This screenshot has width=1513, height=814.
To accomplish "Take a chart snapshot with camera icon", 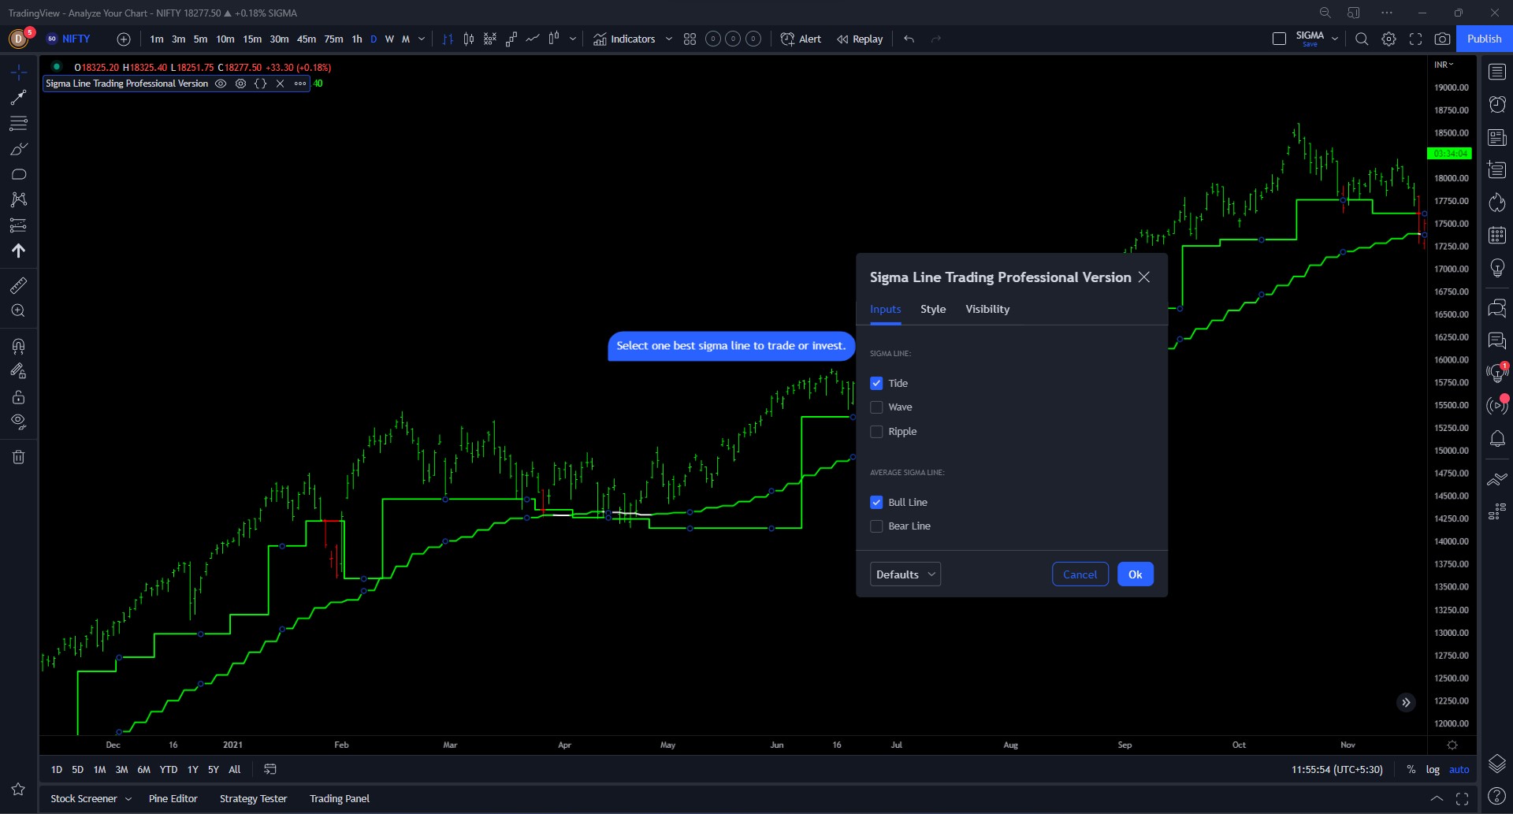I will tap(1442, 39).
